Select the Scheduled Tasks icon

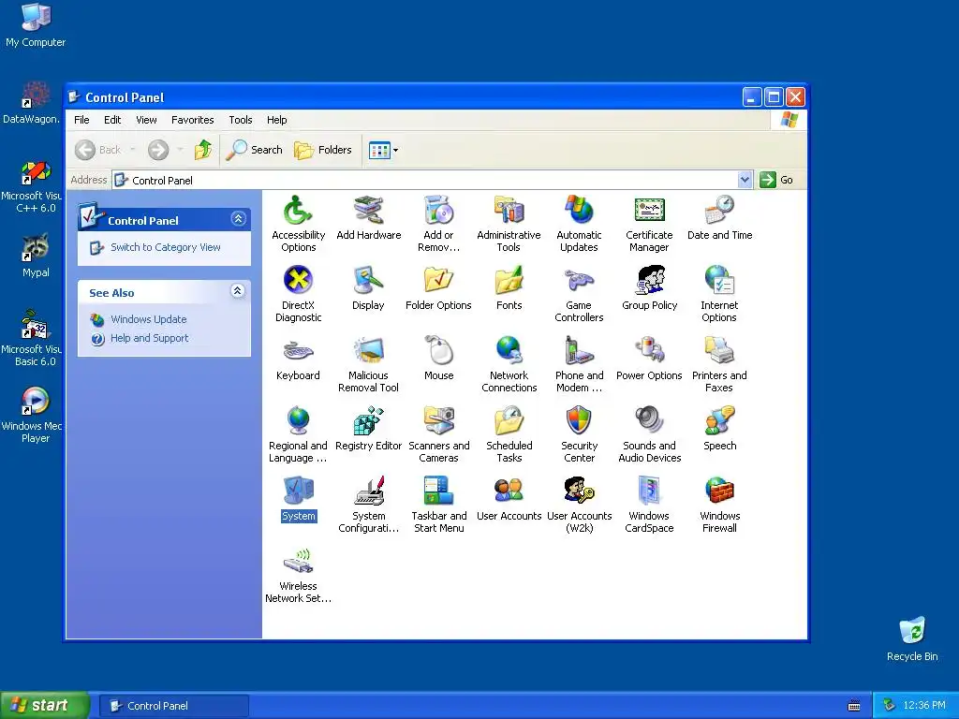(509, 434)
